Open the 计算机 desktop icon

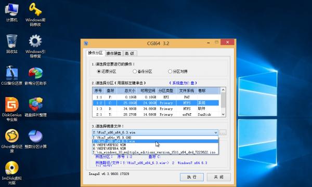tap(12, 12)
